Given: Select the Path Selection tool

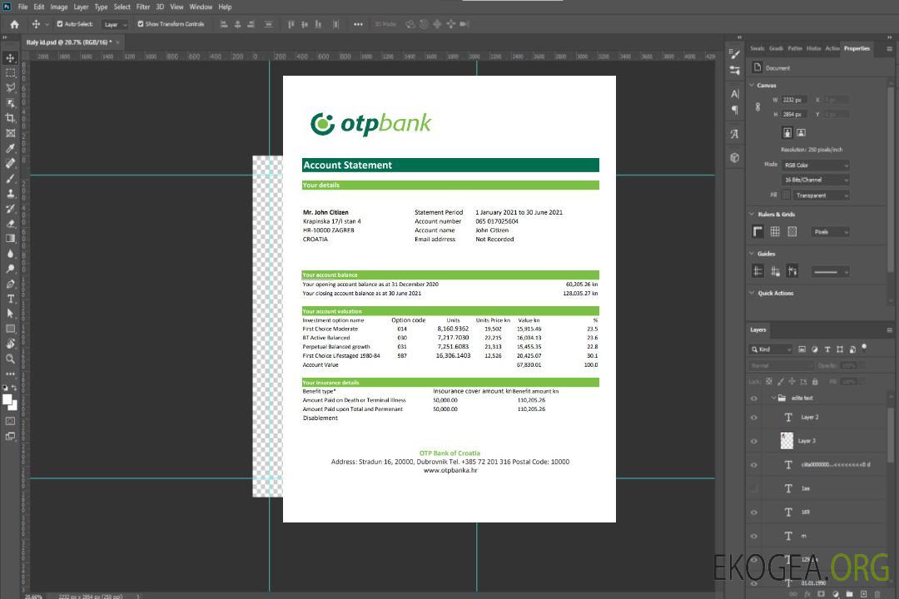Looking at the screenshot, I should tap(10, 314).
